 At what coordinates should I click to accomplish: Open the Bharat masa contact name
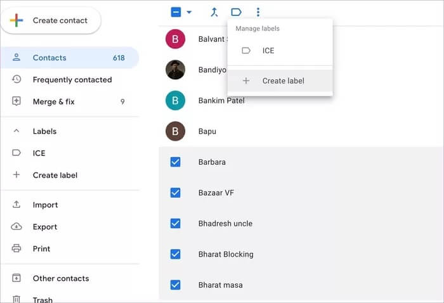point(221,285)
